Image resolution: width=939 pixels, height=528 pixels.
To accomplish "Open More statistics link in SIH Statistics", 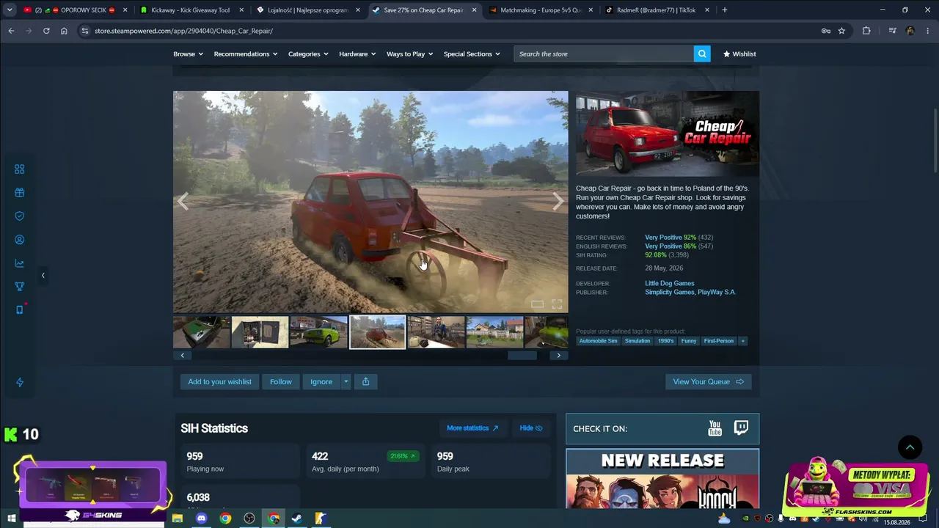I will (x=472, y=428).
